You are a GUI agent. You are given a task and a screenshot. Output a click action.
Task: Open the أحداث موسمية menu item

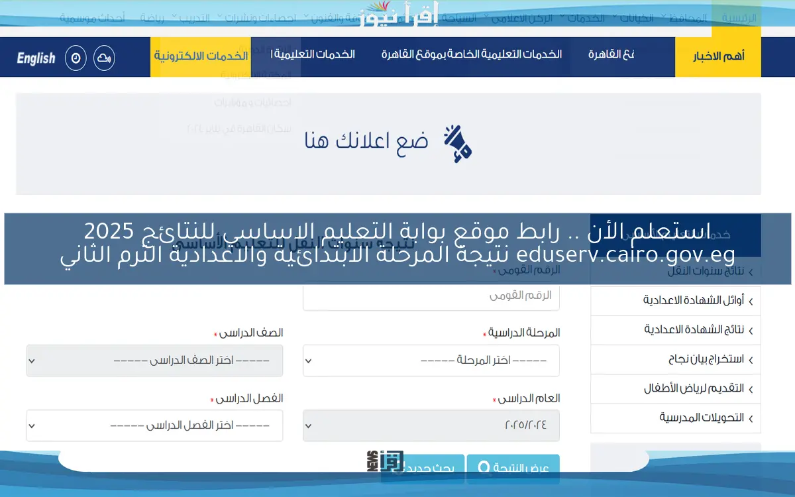(x=92, y=18)
